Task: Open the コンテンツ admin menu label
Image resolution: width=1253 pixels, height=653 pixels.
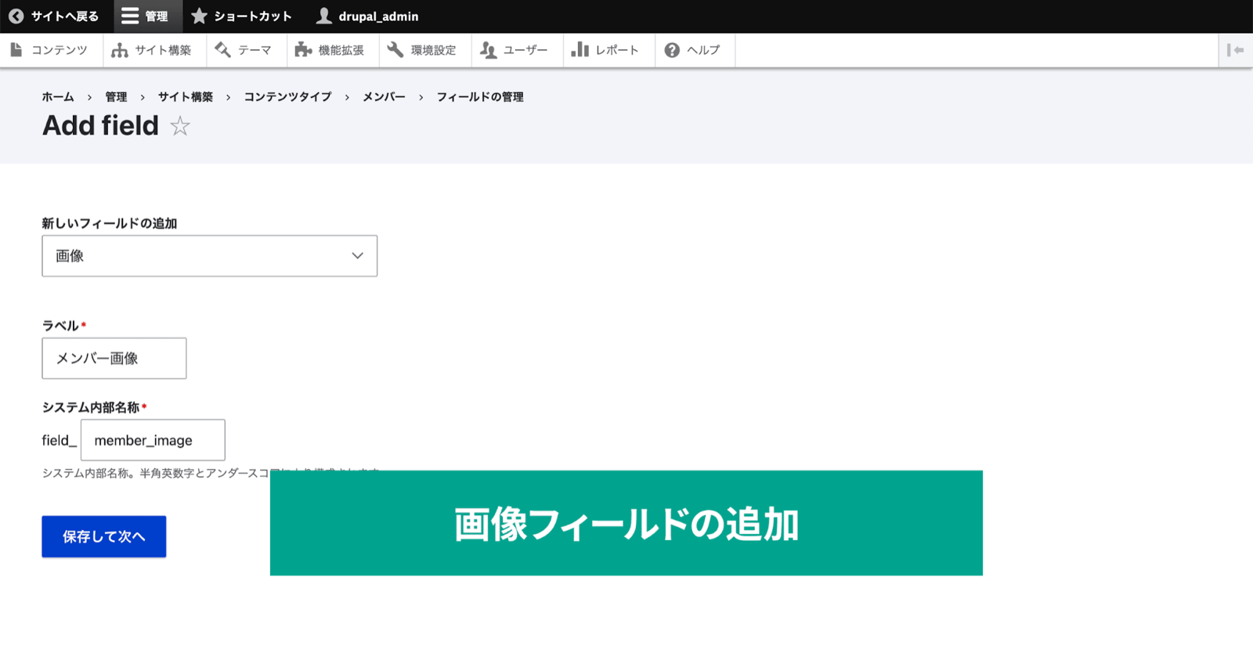Action: [60, 50]
